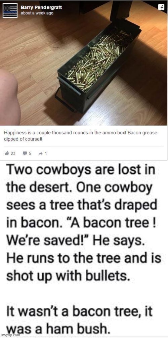Image resolution: width=168 pixels, height=338 pixels.
Task: Click the knee at the photo's edge
Action: [x=10, y=97]
